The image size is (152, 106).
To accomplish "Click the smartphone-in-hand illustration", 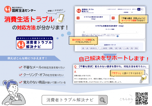I will [x=61, y=18].
